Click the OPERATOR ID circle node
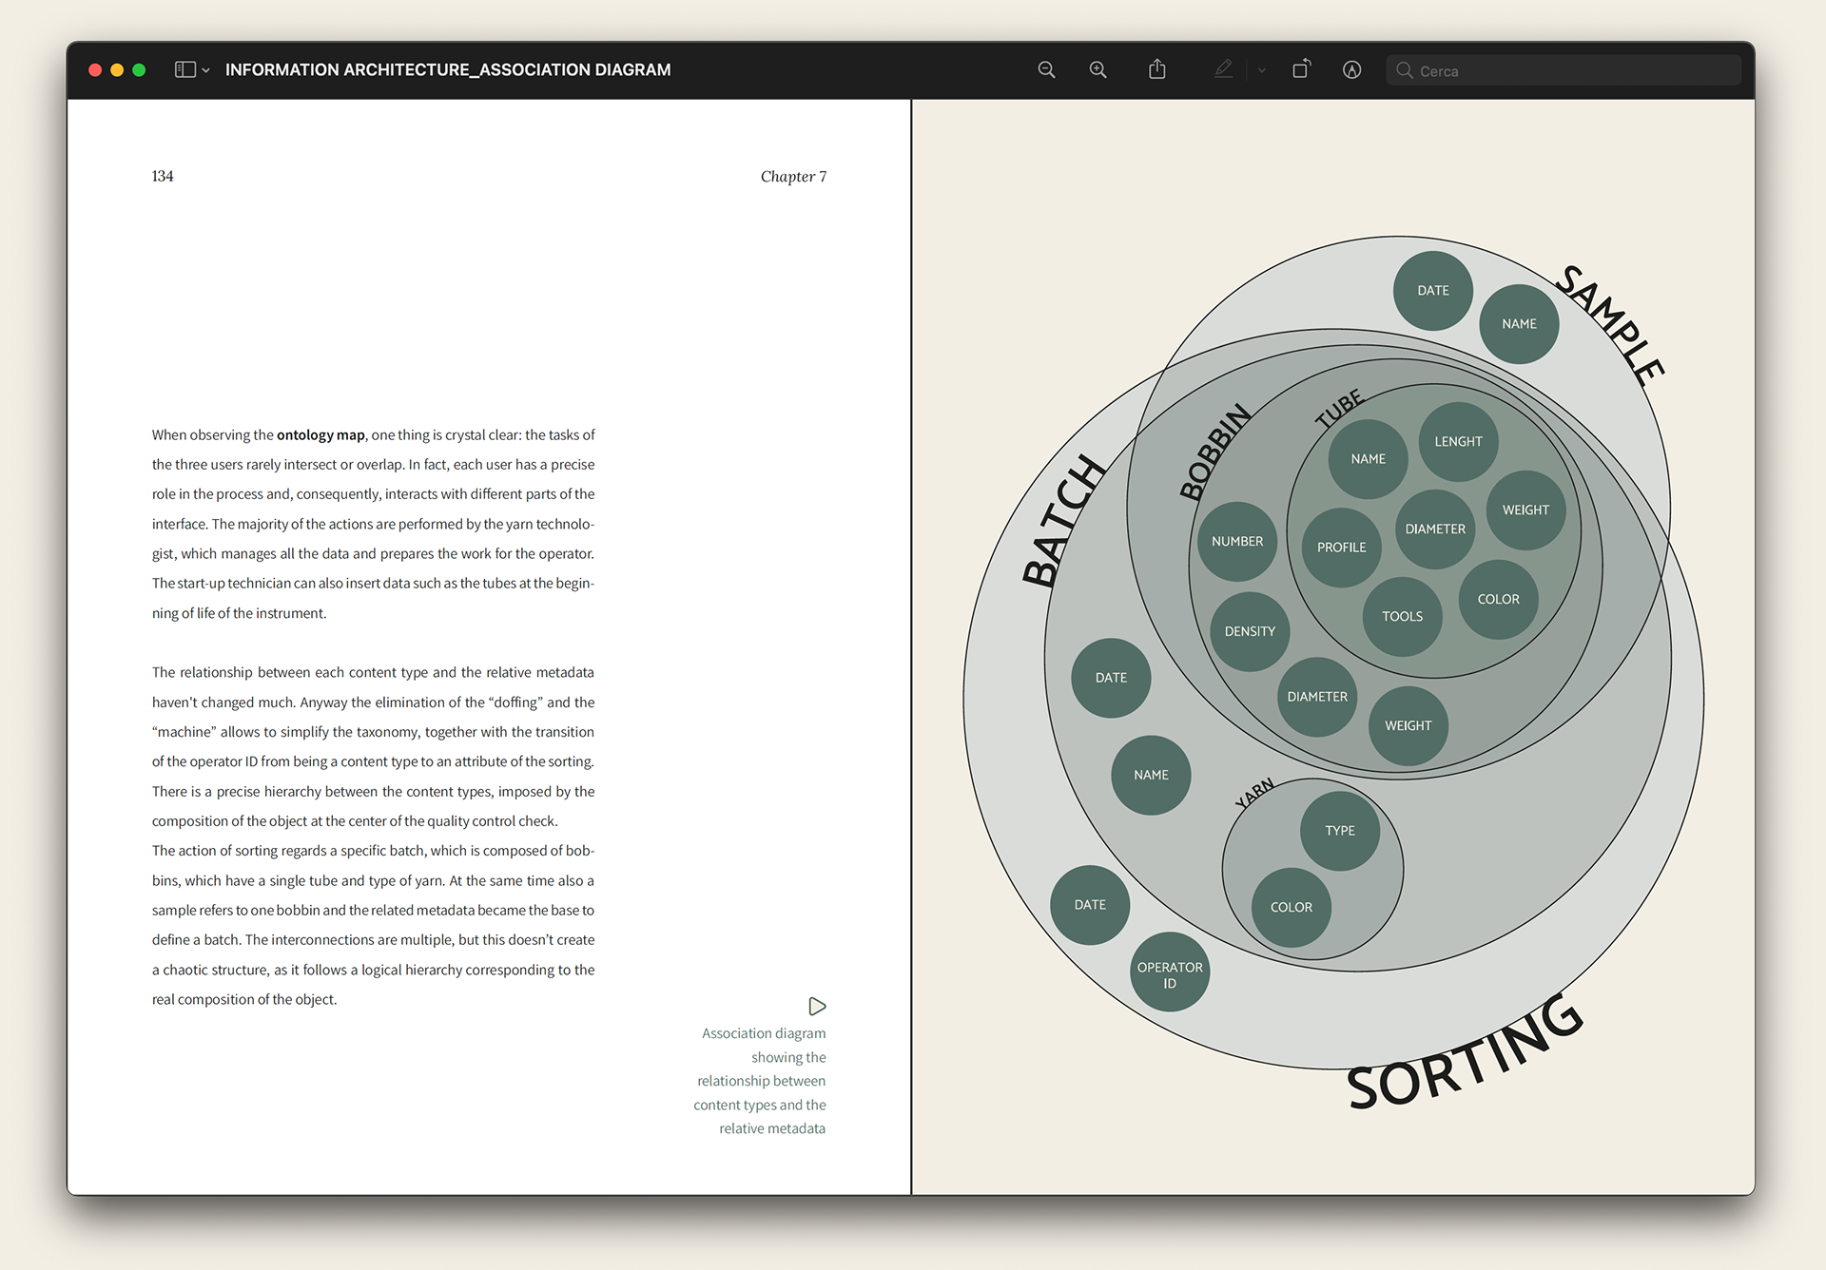 pyautogui.click(x=1170, y=972)
